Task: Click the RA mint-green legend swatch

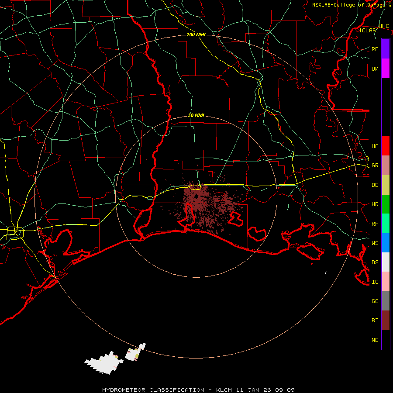Action: point(386,224)
